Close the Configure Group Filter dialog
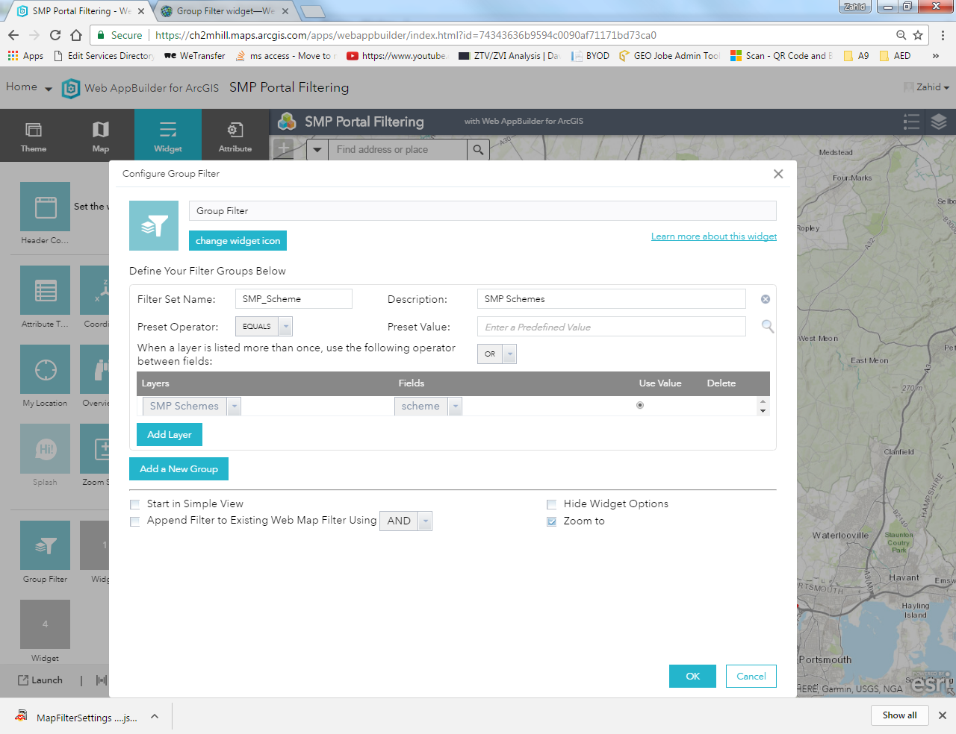Screen dimensions: 956x734 [778, 174]
